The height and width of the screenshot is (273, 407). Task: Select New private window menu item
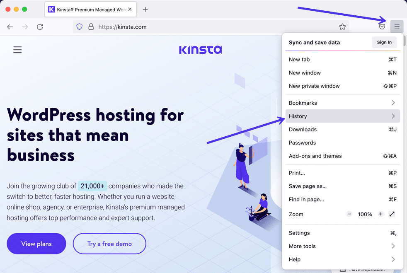pos(314,86)
